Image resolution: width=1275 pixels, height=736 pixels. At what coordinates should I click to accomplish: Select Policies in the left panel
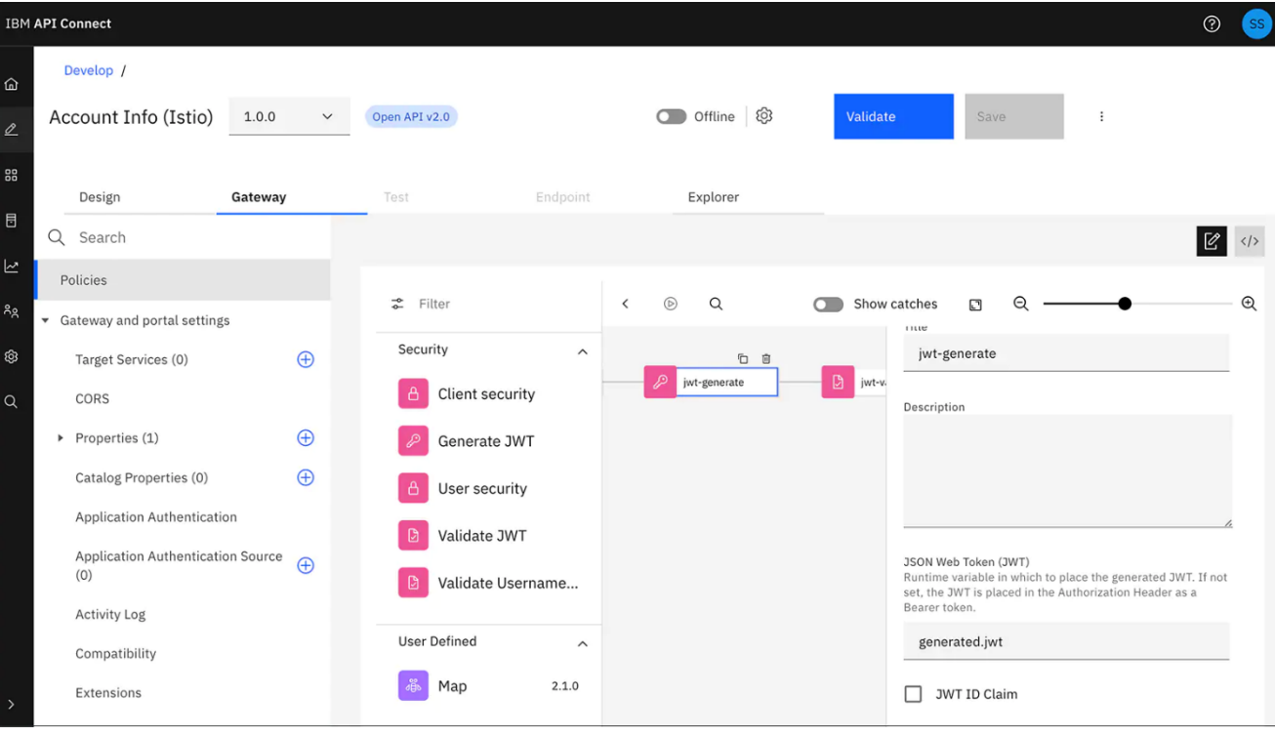pyautogui.click(x=183, y=280)
